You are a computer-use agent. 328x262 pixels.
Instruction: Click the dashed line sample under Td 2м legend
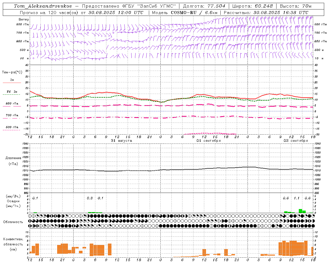11,94
